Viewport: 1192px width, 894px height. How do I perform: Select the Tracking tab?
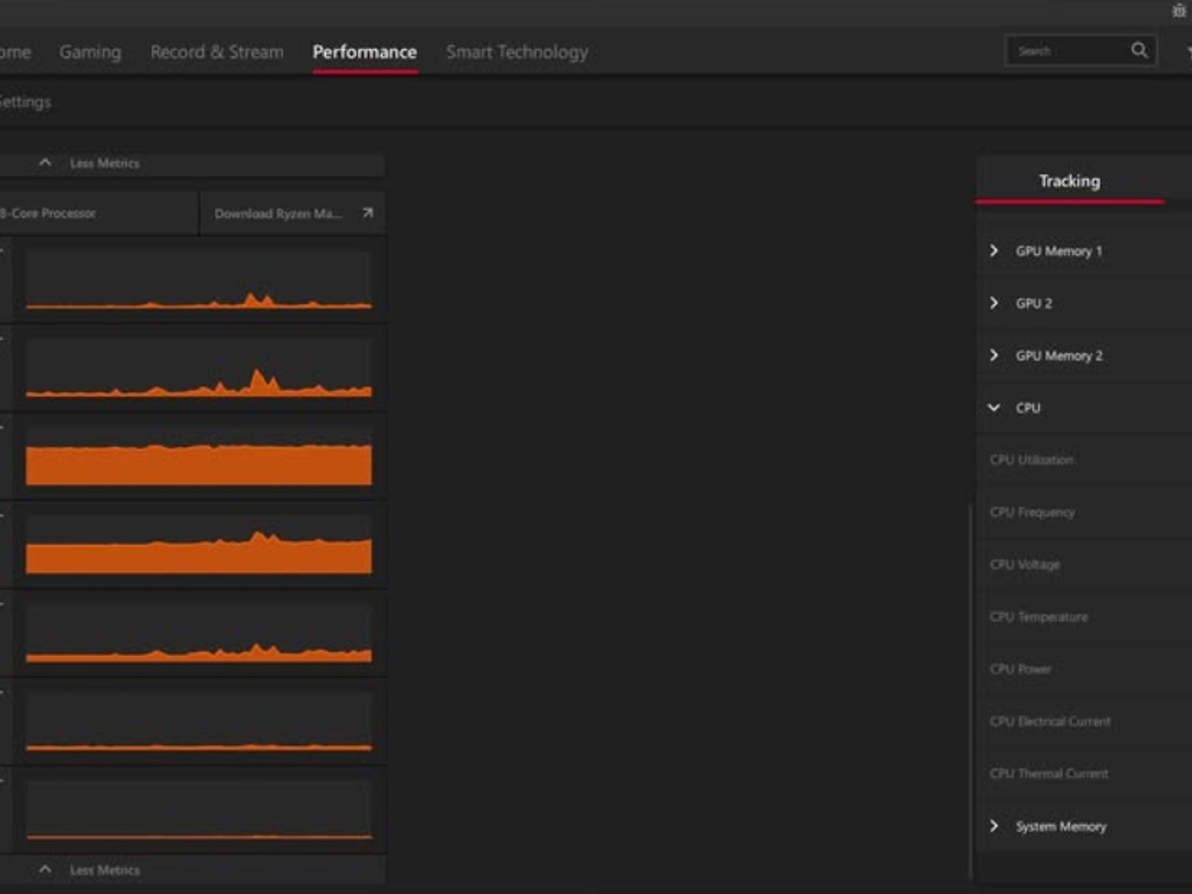[x=1070, y=181]
